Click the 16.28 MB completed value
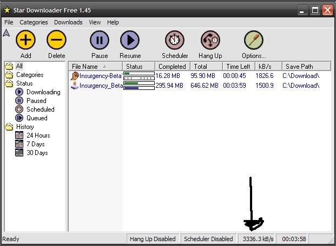The height and width of the screenshot is (246, 336). (x=168, y=76)
